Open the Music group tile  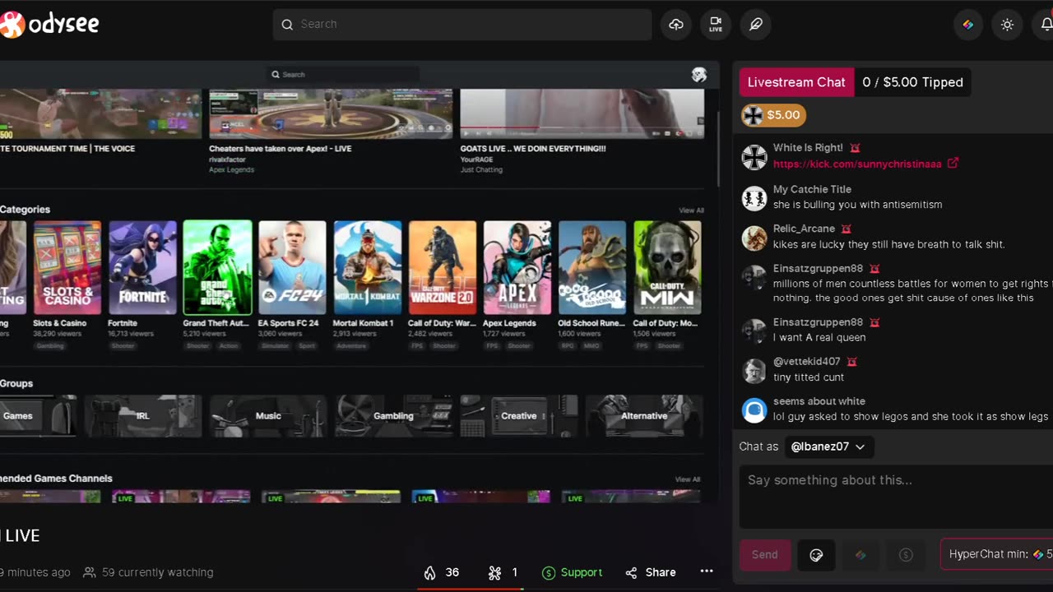click(268, 416)
